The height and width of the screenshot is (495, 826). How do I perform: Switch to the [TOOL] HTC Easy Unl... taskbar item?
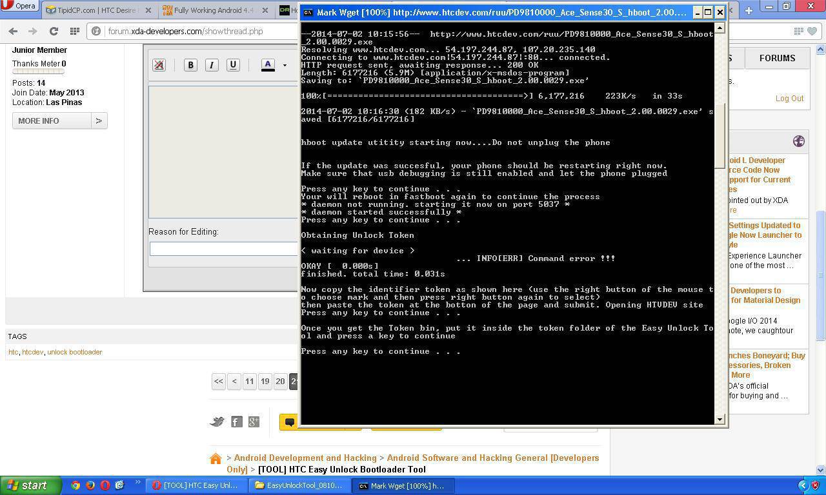(197, 486)
